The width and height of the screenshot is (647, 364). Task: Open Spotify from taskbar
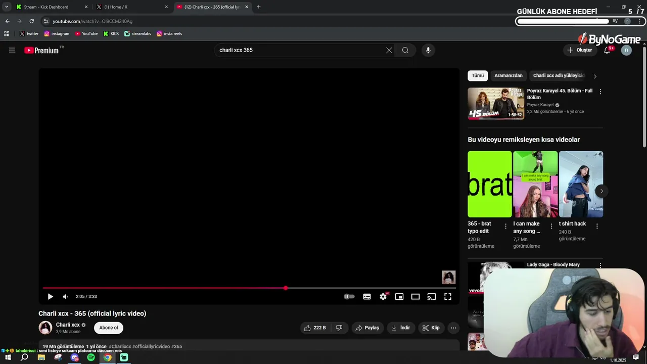pos(91,357)
